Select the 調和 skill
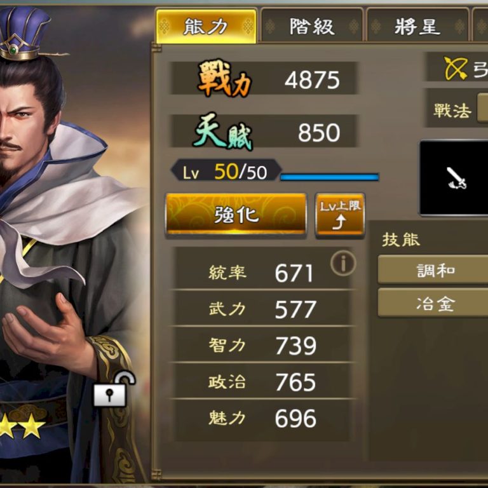This screenshot has height=488, width=488. [x=433, y=270]
